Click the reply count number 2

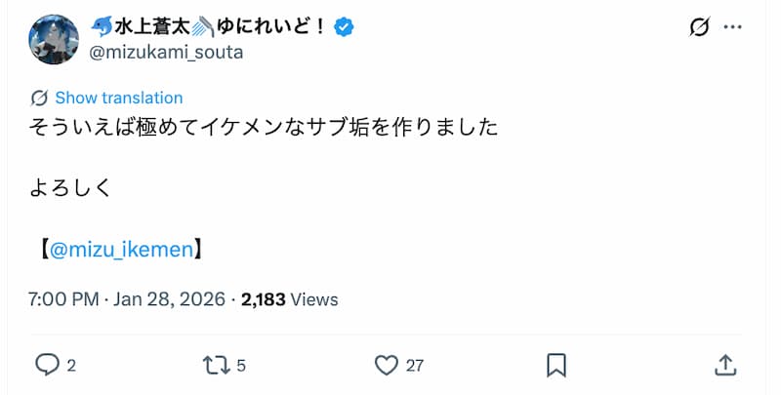72,366
